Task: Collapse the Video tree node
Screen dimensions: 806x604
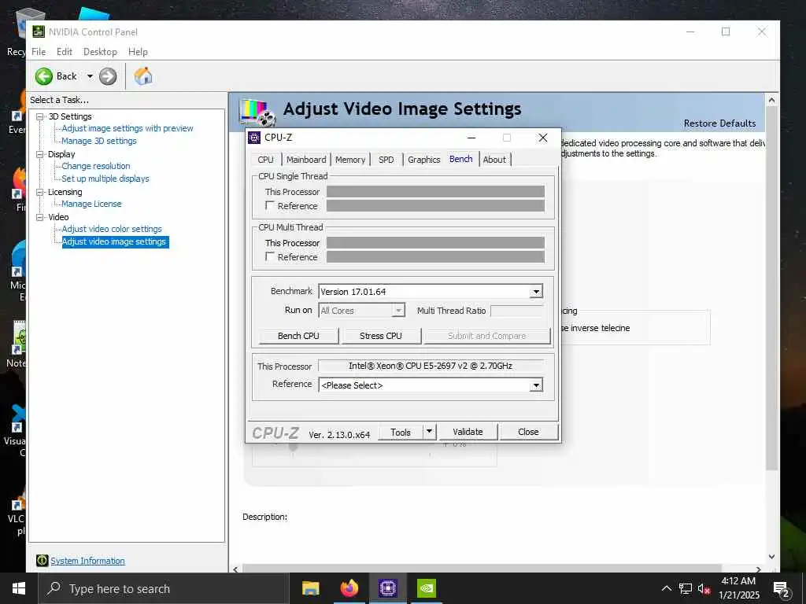Action: tap(39, 217)
